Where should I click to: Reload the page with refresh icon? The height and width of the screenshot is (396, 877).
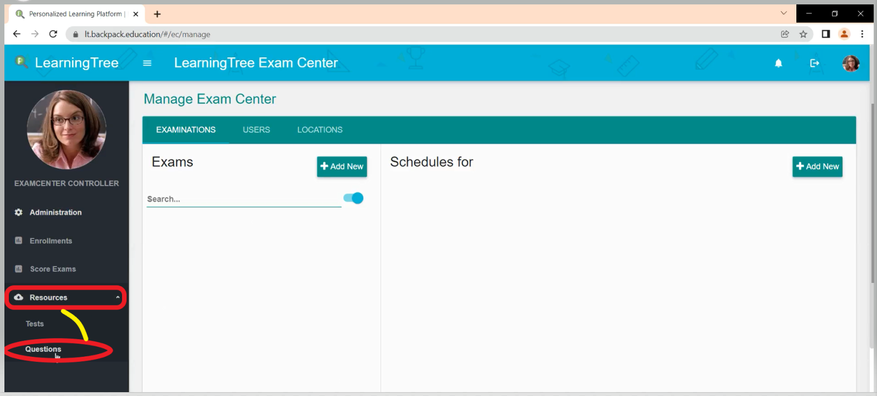tap(53, 34)
